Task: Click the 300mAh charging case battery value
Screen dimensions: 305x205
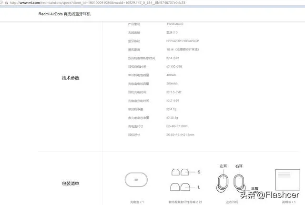Action: point(172,83)
